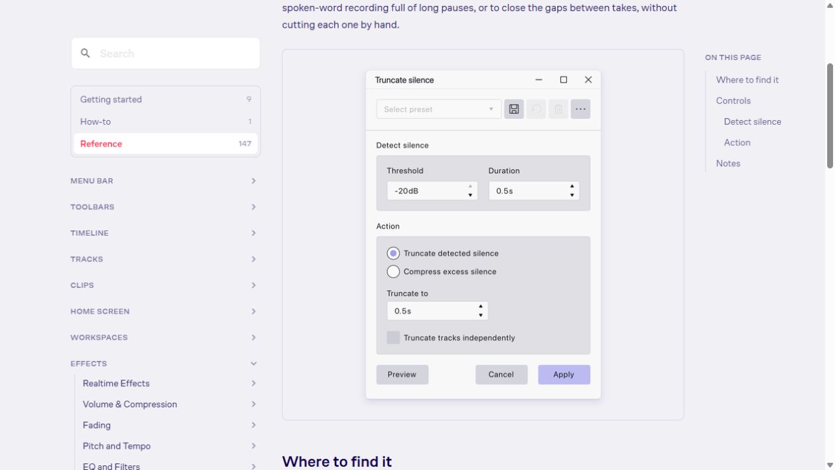Switch to the Getting started tab

(x=166, y=99)
